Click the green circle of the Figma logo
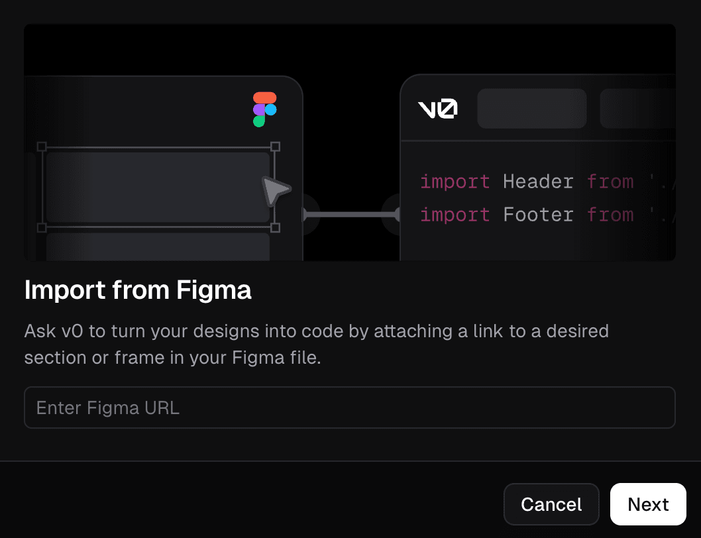 (x=260, y=121)
